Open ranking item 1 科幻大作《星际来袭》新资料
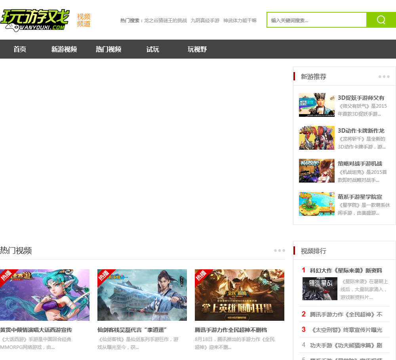The width and height of the screenshot is (396, 360). (x=346, y=270)
